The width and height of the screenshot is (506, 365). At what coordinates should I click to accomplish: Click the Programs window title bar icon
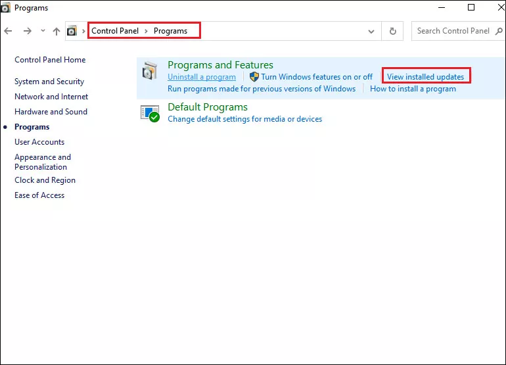tap(5, 8)
